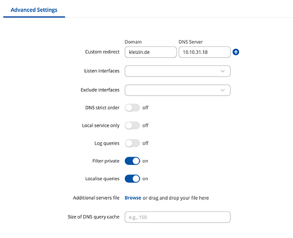Click the Filter private label
Viewport: 293px width, 238px height.
[x=106, y=161]
